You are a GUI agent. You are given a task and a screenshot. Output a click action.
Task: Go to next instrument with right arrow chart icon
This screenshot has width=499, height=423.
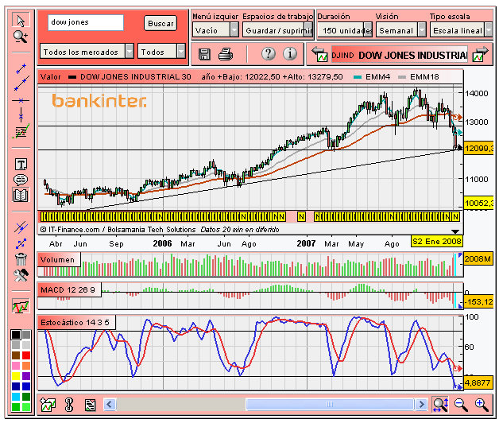coord(480,54)
